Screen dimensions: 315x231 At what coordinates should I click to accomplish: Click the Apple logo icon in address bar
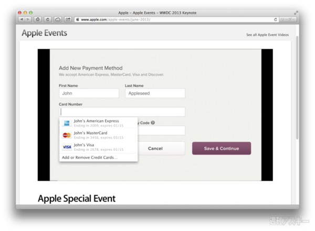point(78,19)
